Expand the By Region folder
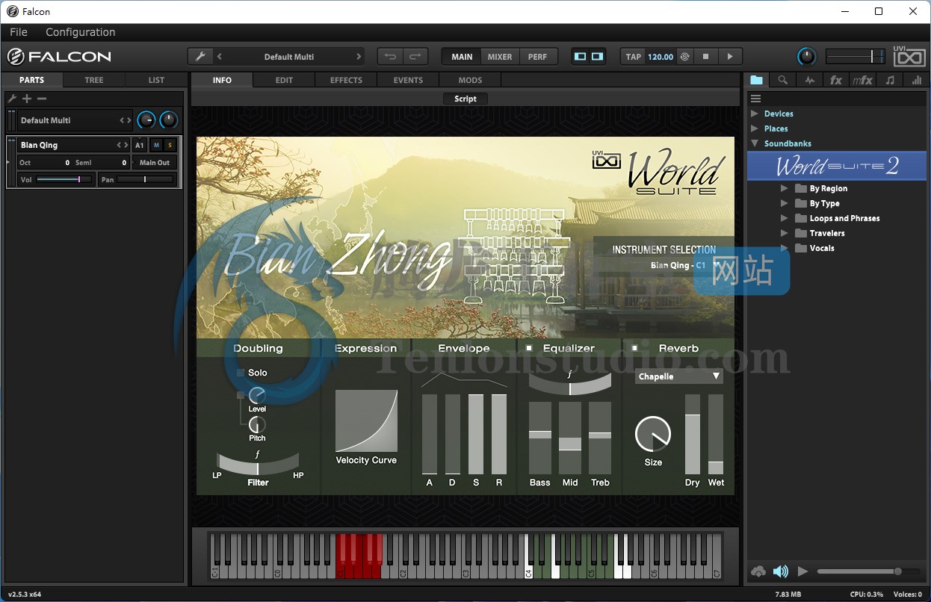The width and height of the screenshot is (931, 602). (x=784, y=188)
